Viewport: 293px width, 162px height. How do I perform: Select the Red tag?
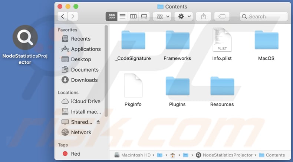pos(71,154)
